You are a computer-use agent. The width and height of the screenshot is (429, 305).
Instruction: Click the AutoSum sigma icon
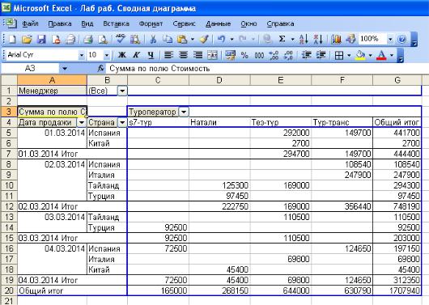[x=282, y=40]
